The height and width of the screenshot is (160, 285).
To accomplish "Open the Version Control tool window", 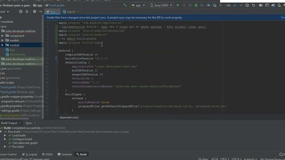I will coord(8,154).
